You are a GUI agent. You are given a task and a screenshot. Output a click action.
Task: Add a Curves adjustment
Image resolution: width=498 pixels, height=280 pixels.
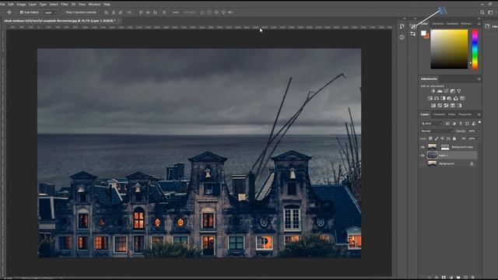coord(446,91)
